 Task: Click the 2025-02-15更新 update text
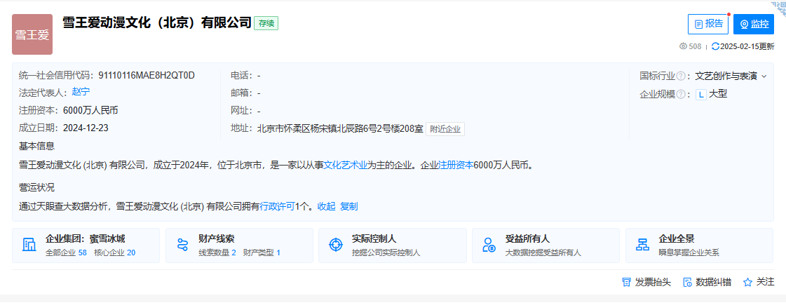pyautogui.click(x=747, y=46)
